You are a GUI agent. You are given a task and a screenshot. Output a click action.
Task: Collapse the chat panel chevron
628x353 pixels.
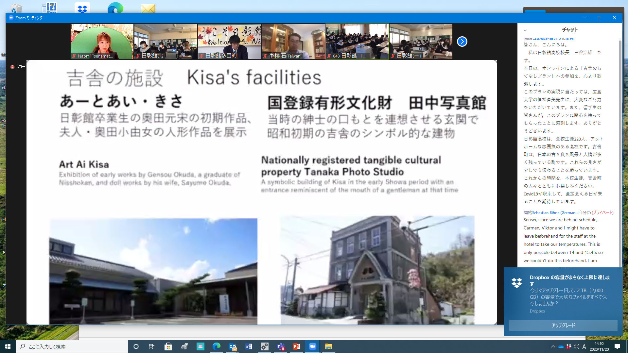[525, 30]
